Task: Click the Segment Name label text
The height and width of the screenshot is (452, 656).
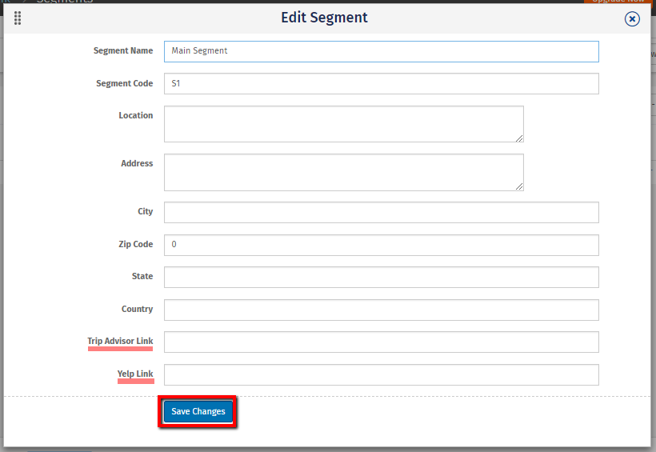Action: [x=122, y=51]
